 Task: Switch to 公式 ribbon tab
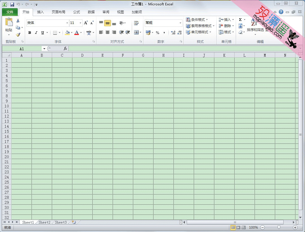[x=76, y=12]
